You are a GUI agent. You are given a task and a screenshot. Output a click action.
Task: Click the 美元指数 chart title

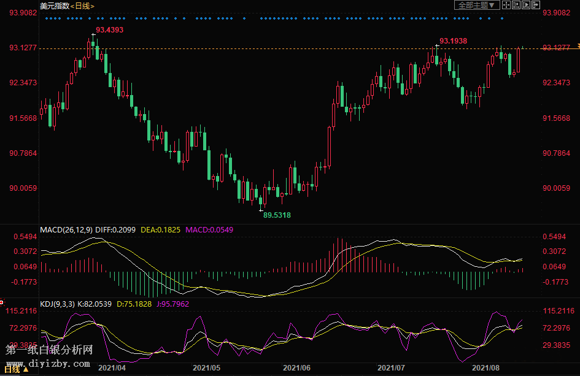pyautogui.click(x=54, y=6)
